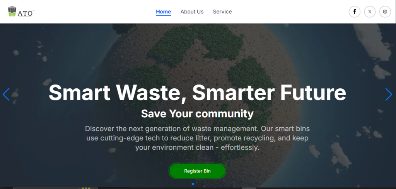
Task: Click the Discover the next generation paragraph
Action: (197, 138)
